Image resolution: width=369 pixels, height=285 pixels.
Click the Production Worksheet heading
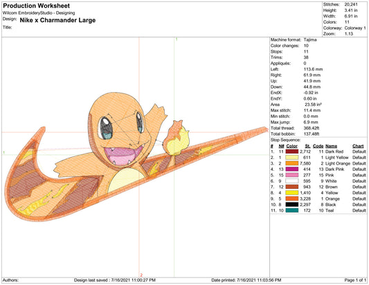(36, 6)
